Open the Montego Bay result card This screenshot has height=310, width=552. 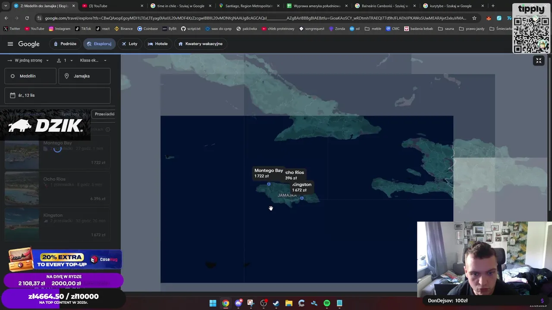[57, 153]
